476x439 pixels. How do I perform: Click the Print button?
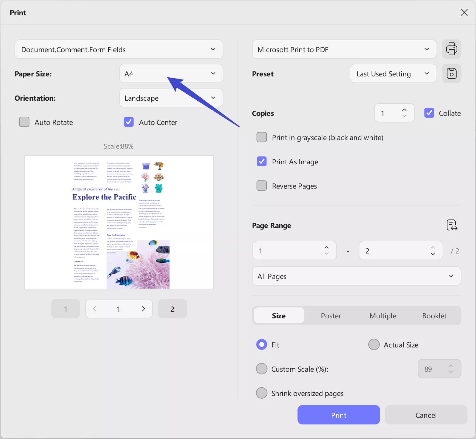pos(339,415)
